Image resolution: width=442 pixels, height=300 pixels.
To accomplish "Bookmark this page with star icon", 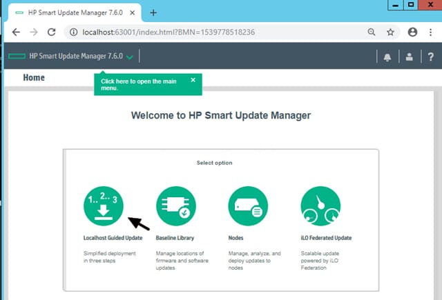I will [x=390, y=32].
